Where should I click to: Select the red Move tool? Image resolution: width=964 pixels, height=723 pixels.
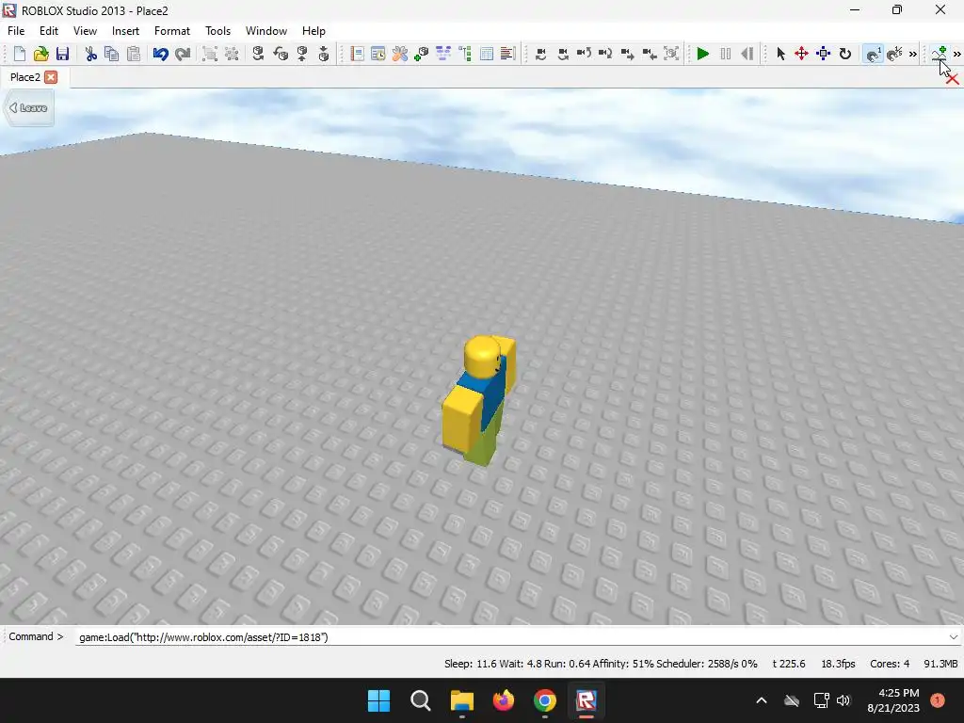(x=802, y=54)
